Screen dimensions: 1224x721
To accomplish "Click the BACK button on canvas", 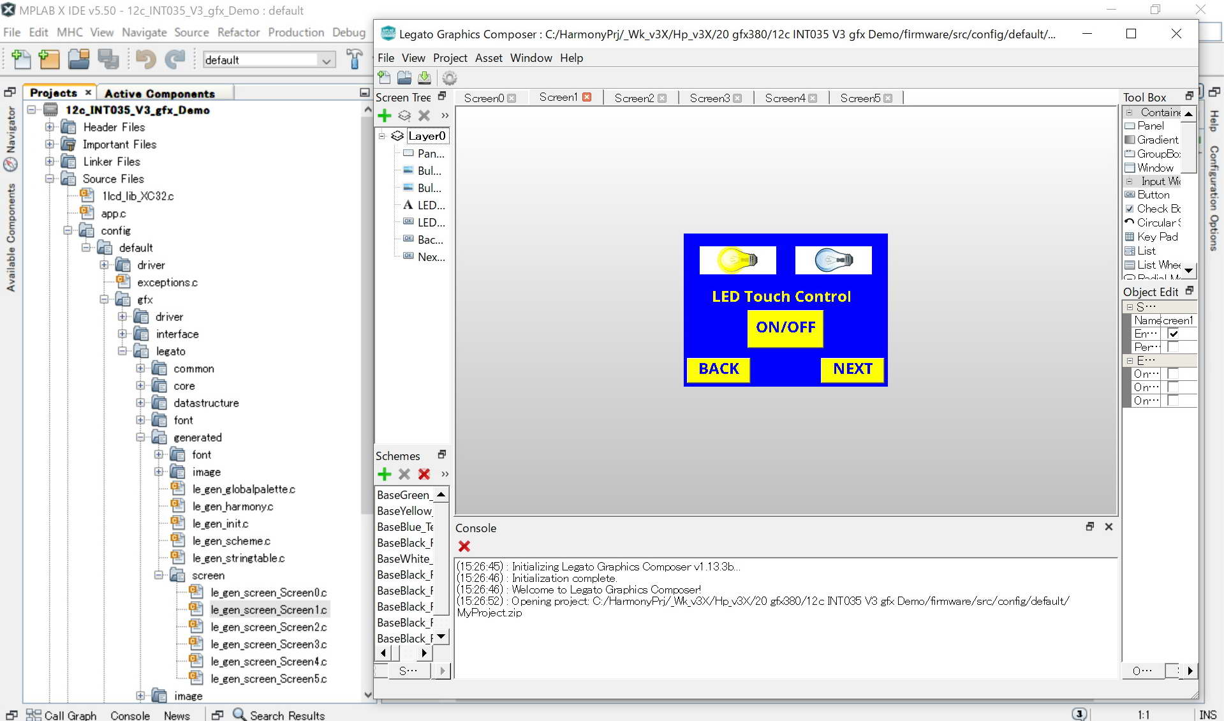I will pyautogui.click(x=718, y=369).
